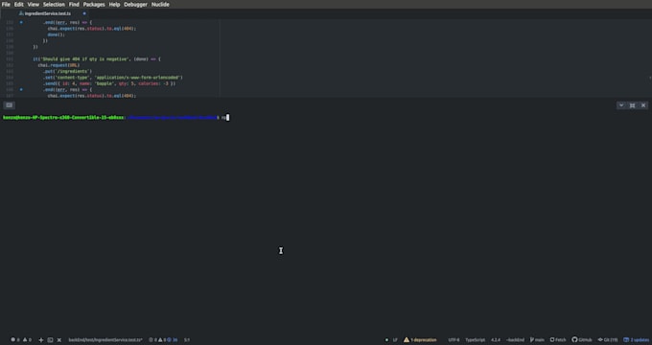Click the done(); code line
This screenshot has height=345, width=652.
[x=57, y=34]
